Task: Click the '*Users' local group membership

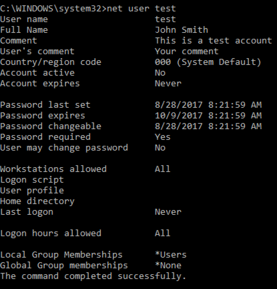Action: click(x=171, y=255)
